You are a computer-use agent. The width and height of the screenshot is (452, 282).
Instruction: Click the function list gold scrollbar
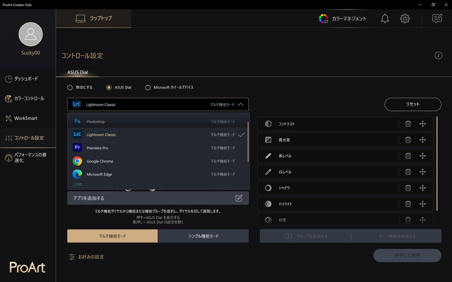[x=437, y=163]
